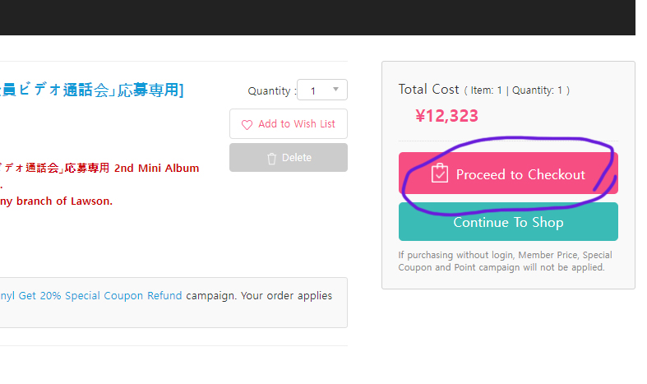Viewport: 647px width, 384px height.
Task: Click the heart icon for Wish List
Action: tap(247, 125)
